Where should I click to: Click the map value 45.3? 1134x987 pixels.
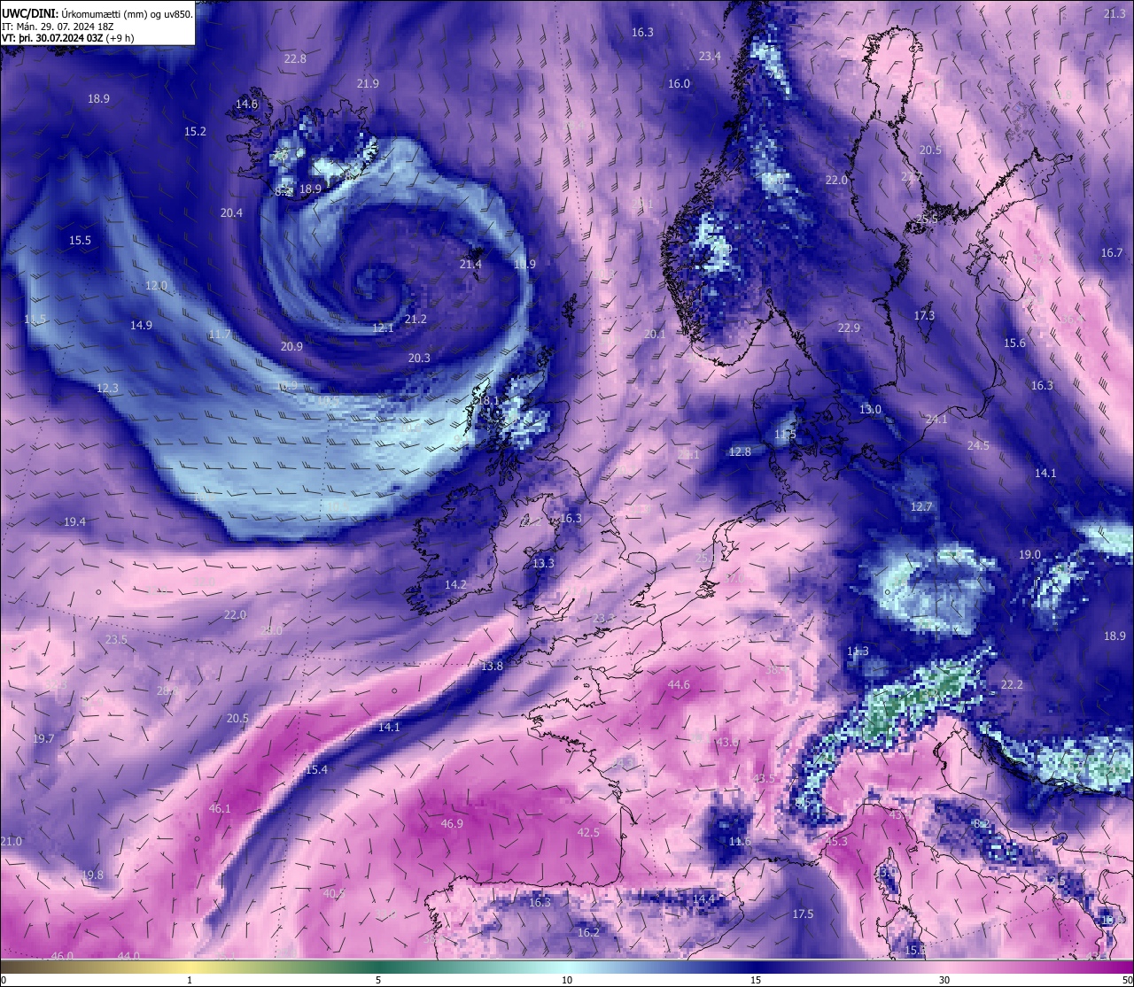click(x=837, y=842)
